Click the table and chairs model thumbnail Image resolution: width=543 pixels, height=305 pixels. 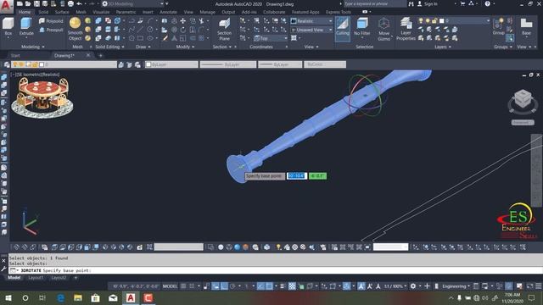point(42,97)
